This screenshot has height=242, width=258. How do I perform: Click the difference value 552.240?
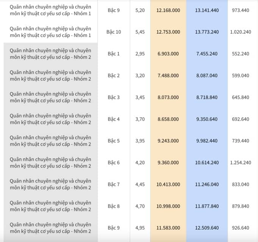point(241,54)
